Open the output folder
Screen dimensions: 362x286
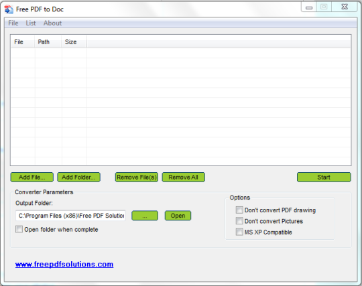[x=178, y=216]
